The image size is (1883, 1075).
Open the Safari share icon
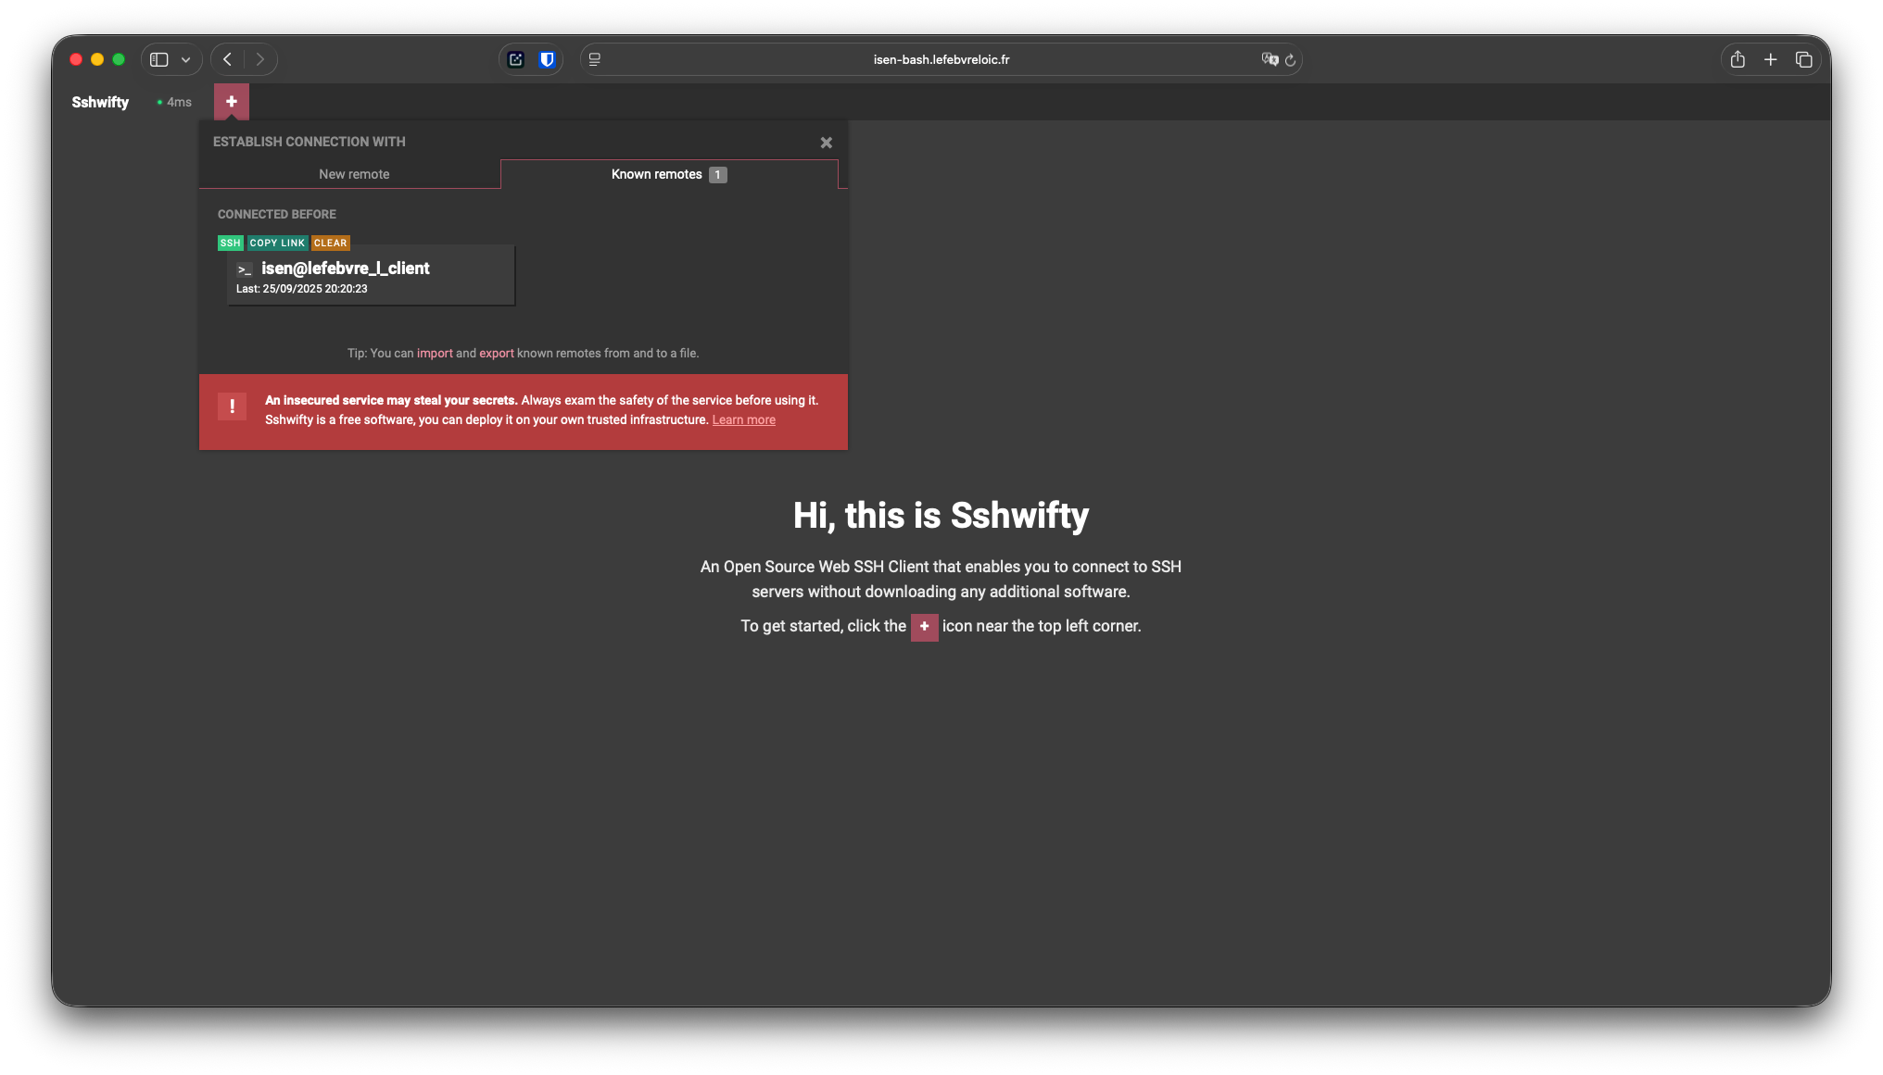coord(1738,59)
